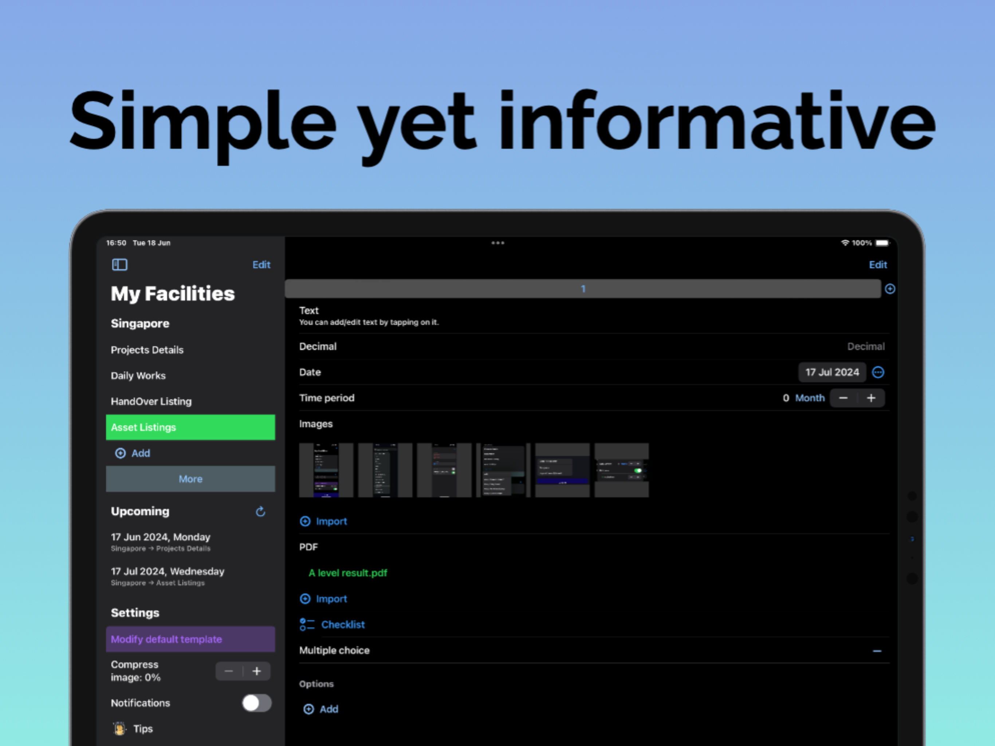The width and height of the screenshot is (995, 746).
Task: Click the Upcoming section heading
Action: coord(140,511)
